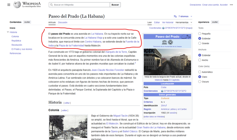237x140 pixels.
Task: Hide the Apariencia panel
Action: (215, 22)
